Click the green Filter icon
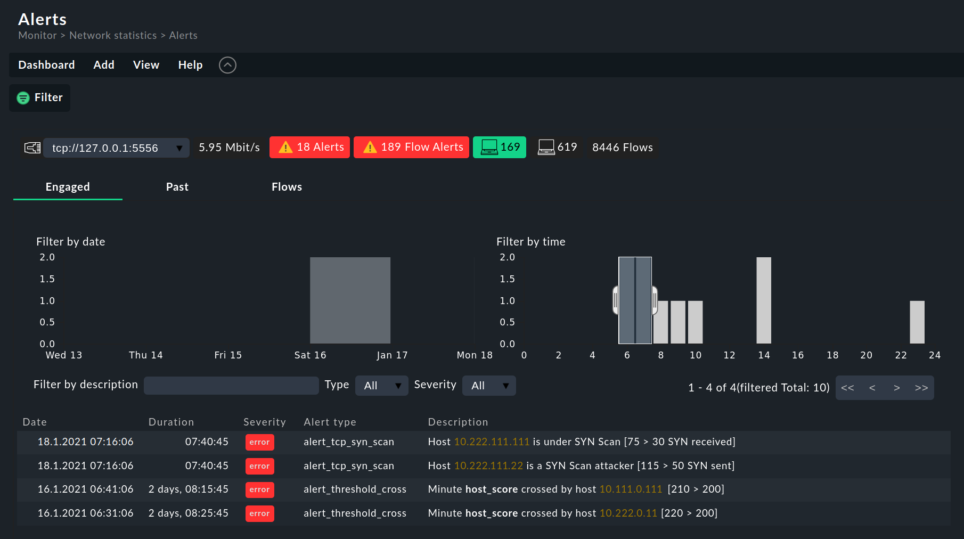The image size is (964, 539). [23, 98]
